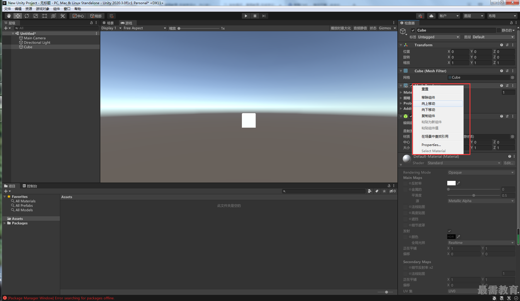Click Edit... button beside shader
The height and width of the screenshot is (301, 520).
tap(509, 163)
